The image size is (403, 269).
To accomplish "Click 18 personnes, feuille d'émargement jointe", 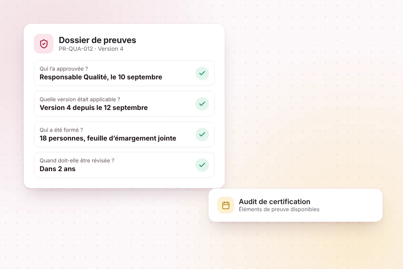I will pos(108,138).
